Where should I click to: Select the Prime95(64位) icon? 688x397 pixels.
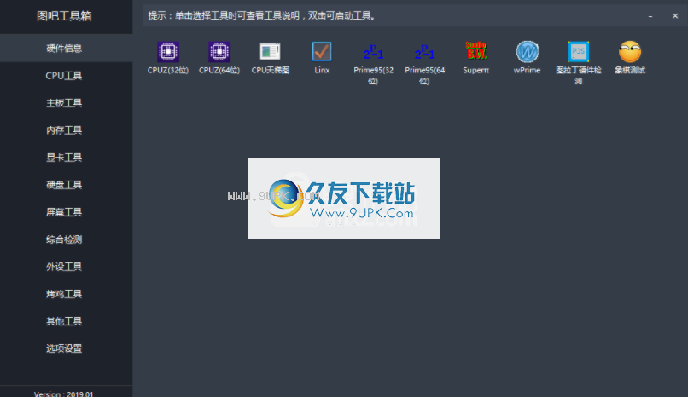point(424,52)
